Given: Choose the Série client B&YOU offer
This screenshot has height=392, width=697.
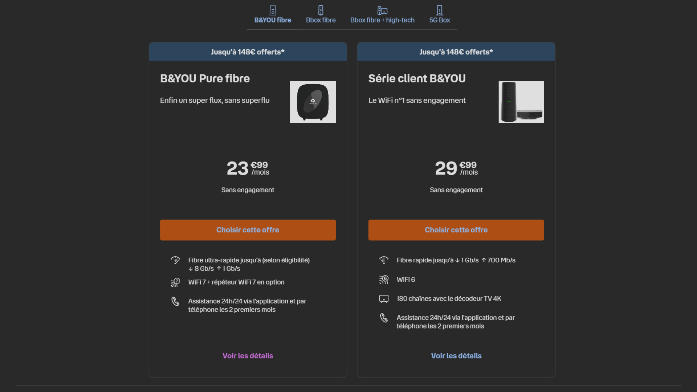Looking at the screenshot, I should point(456,230).
